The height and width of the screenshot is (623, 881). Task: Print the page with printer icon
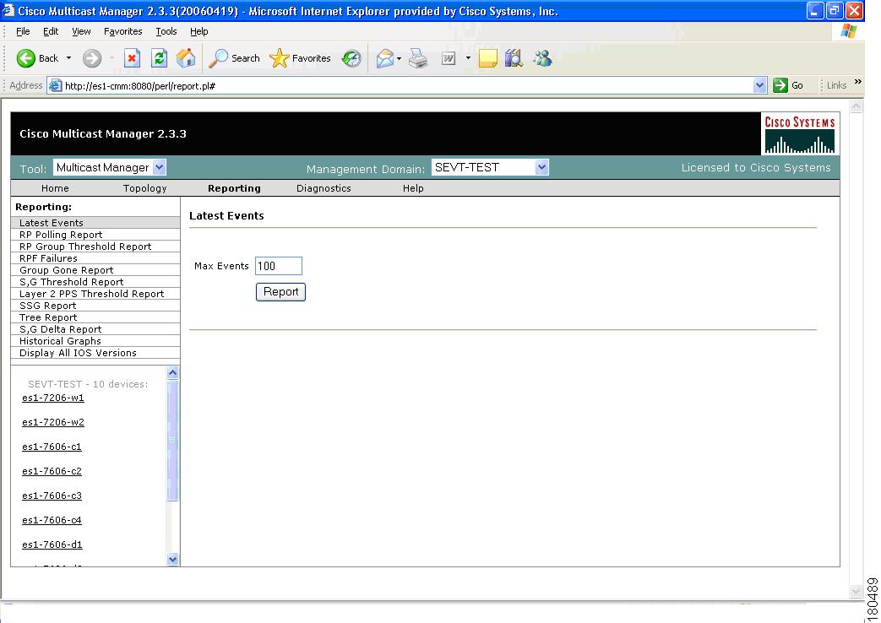pyautogui.click(x=418, y=58)
